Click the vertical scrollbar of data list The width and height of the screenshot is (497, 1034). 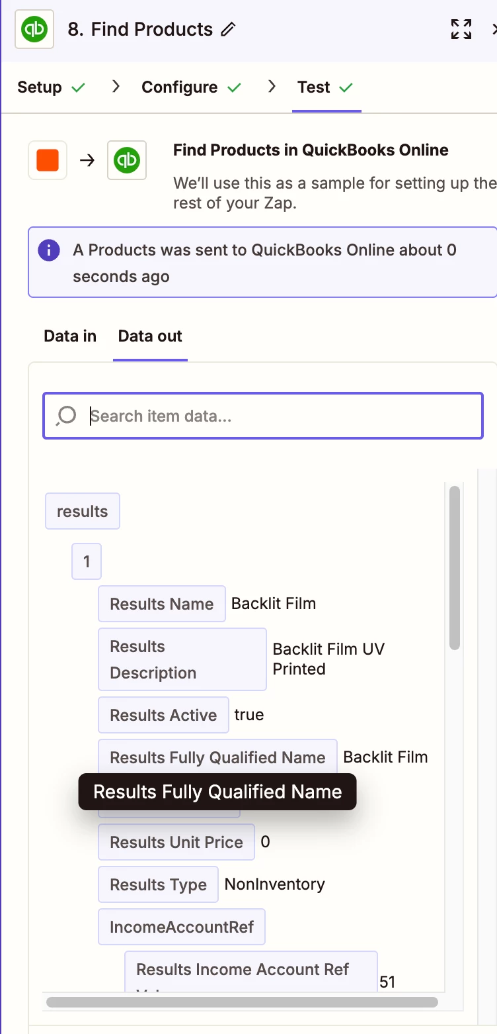pos(455,568)
